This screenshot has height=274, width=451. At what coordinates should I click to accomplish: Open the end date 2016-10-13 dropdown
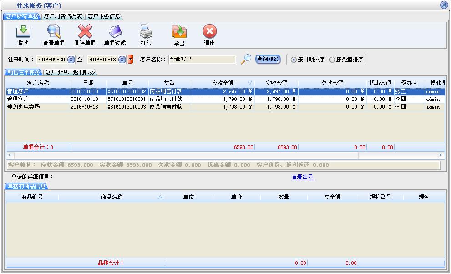click(x=122, y=60)
